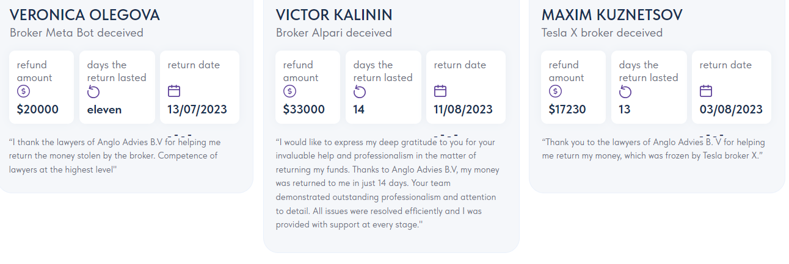Select the Maxim Kuznetsov heading
Image resolution: width=789 pixels, height=264 pixels.
[612, 15]
